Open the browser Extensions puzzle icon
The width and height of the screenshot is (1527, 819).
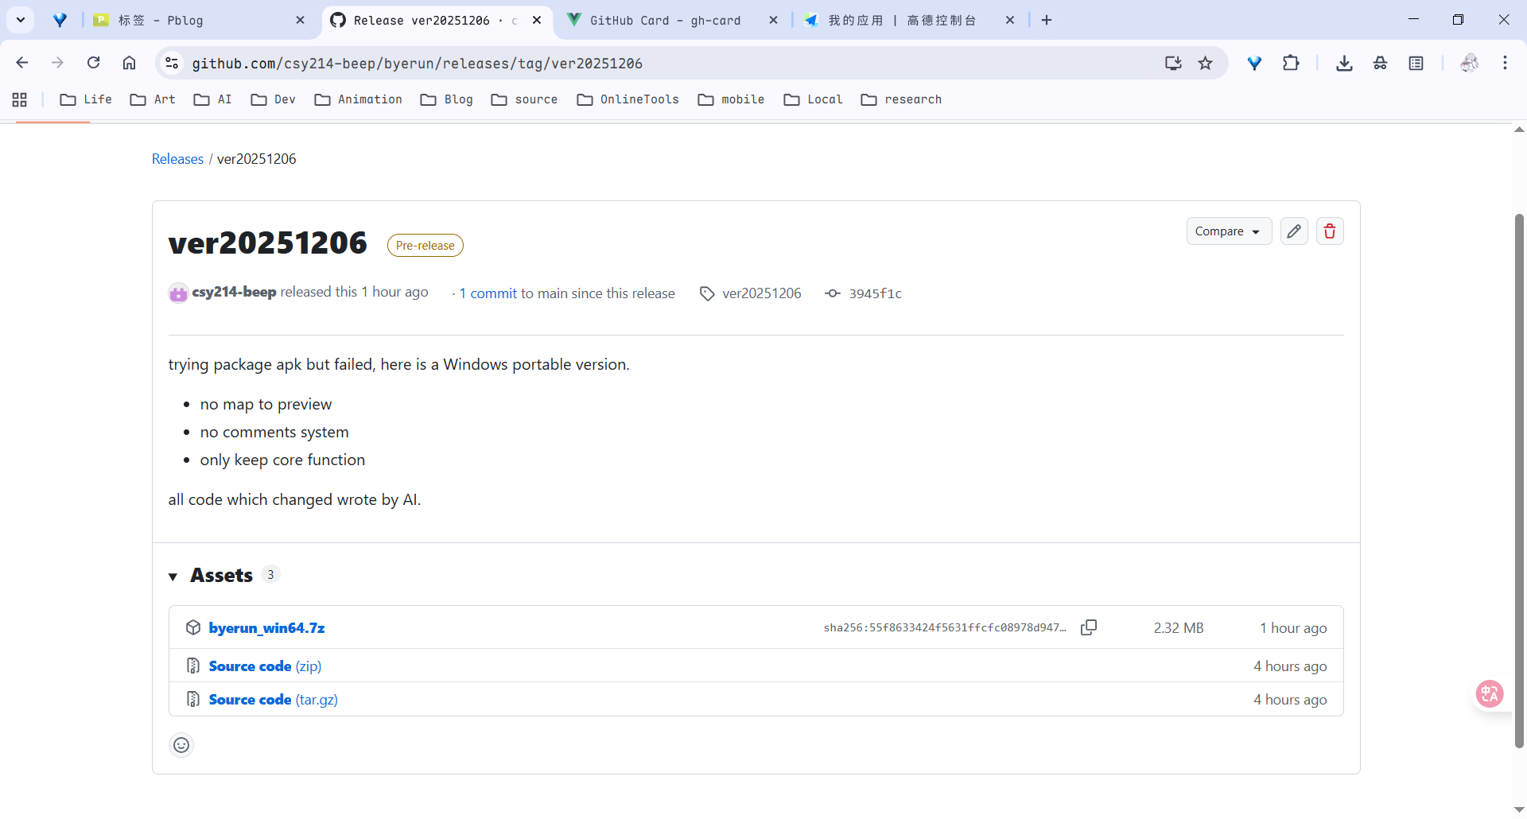click(x=1291, y=63)
